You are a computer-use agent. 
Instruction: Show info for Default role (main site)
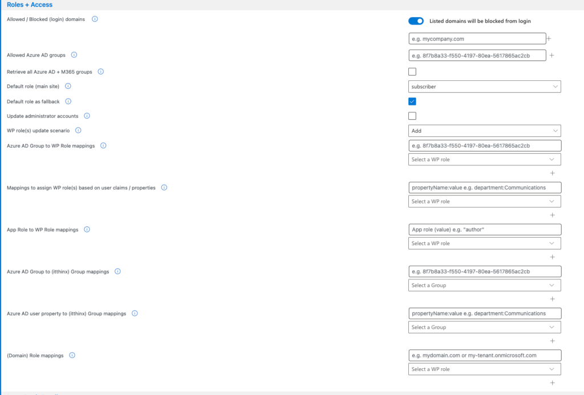68,86
